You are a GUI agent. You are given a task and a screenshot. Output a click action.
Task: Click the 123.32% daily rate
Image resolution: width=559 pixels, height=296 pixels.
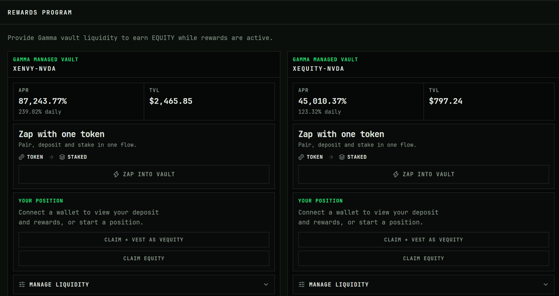320,112
